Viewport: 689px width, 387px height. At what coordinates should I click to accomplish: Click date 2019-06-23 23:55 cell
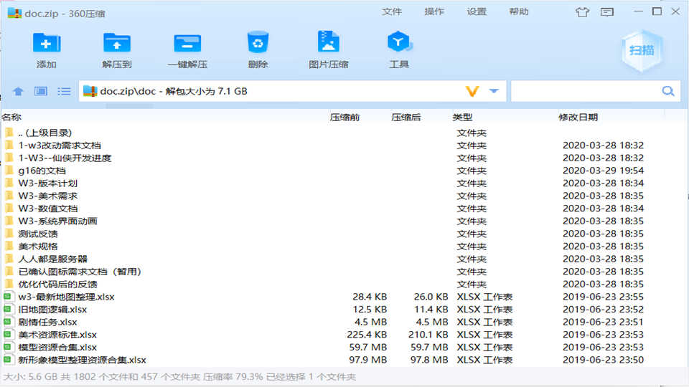coord(603,297)
